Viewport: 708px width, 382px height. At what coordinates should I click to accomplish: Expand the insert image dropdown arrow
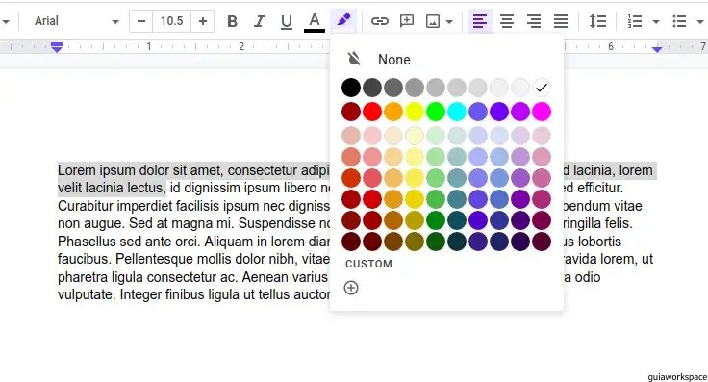click(449, 22)
